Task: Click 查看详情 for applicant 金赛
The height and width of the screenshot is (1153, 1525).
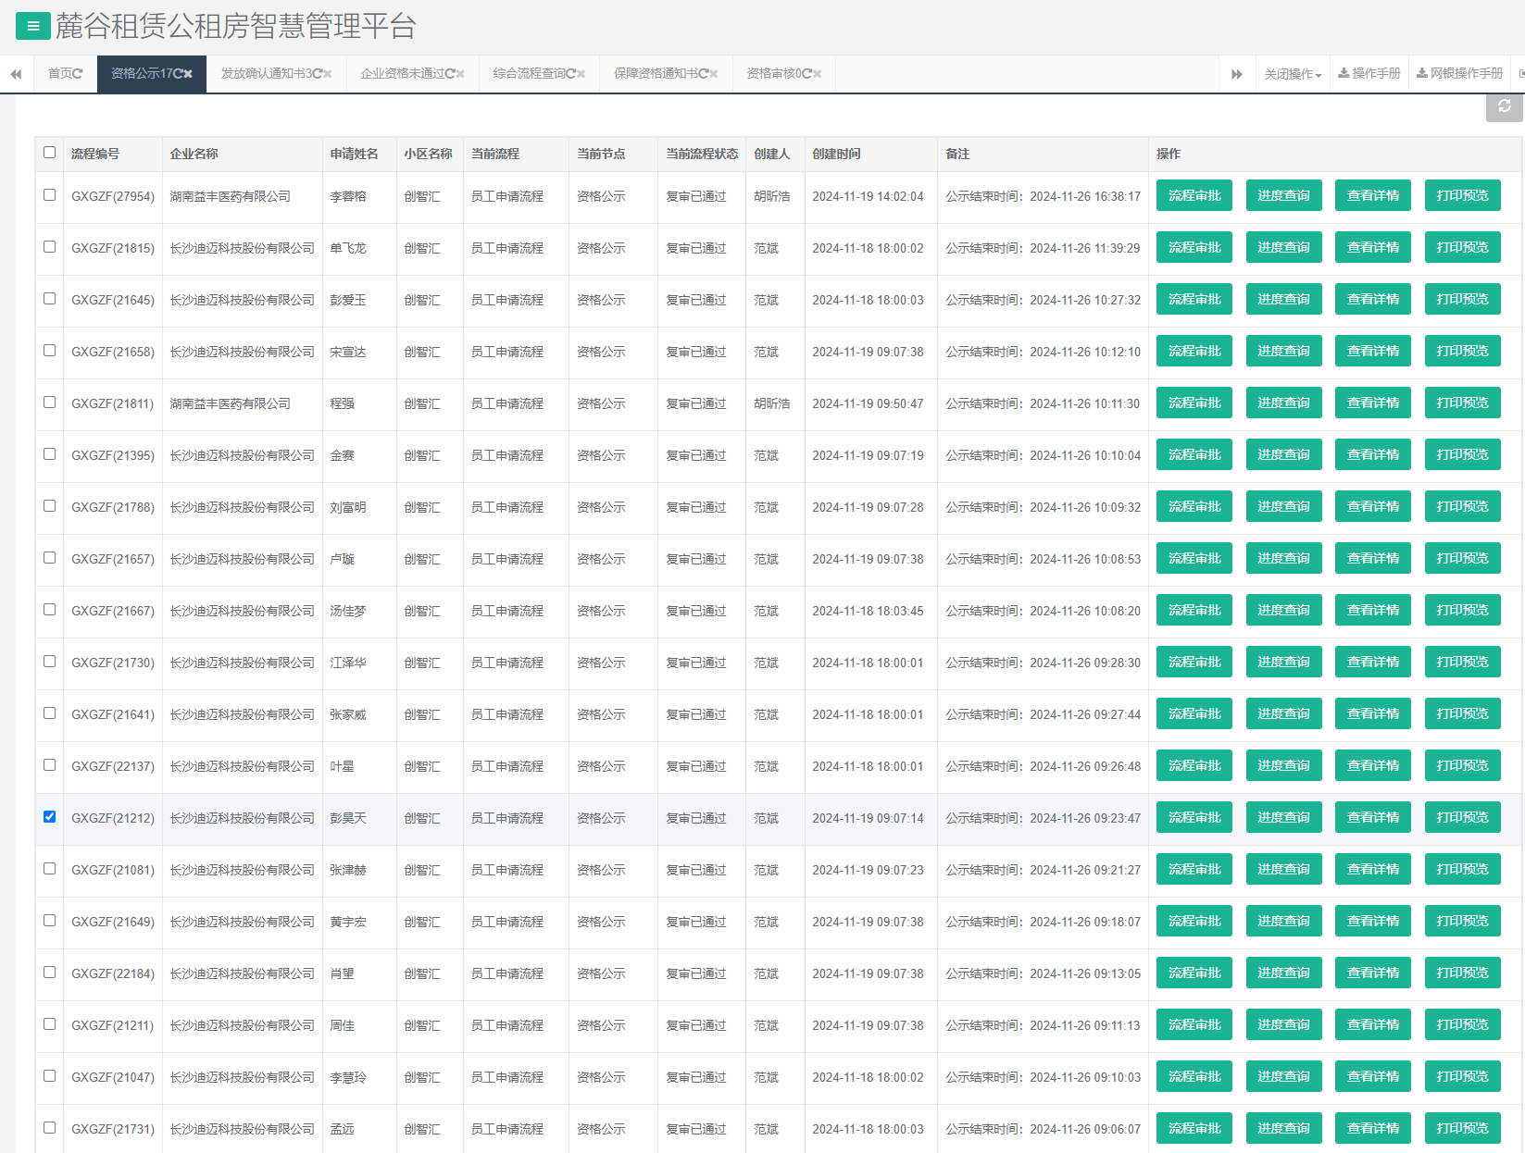Action: 1372,455
